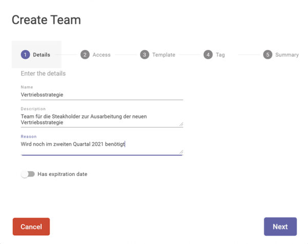Go to the Access step label

pos(102,55)
